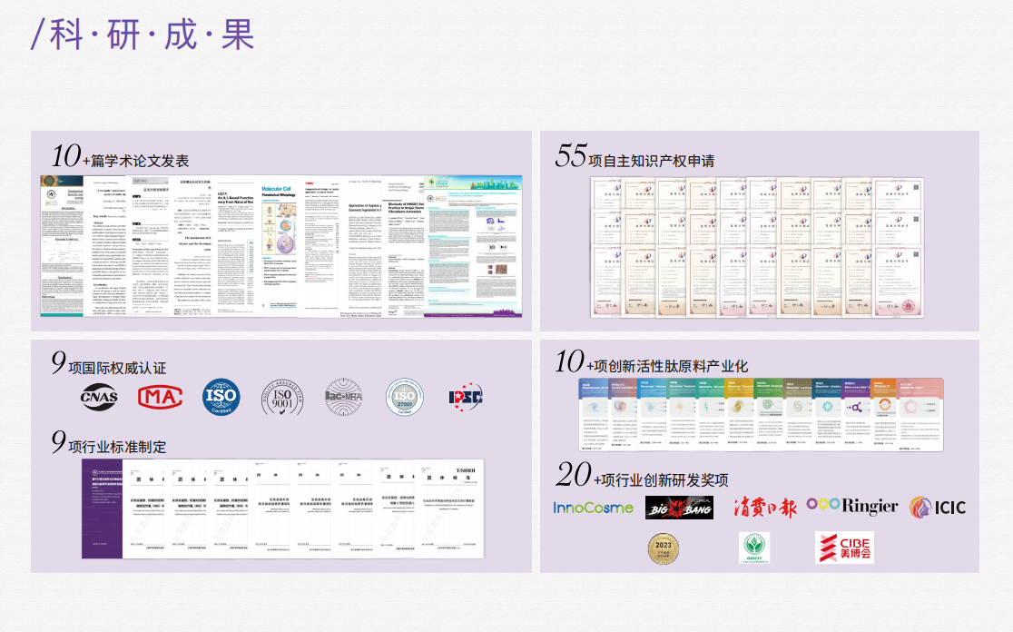Select the red CMA certification logo
Viewport: 1013px width, 632px height.
pos(160,397)
